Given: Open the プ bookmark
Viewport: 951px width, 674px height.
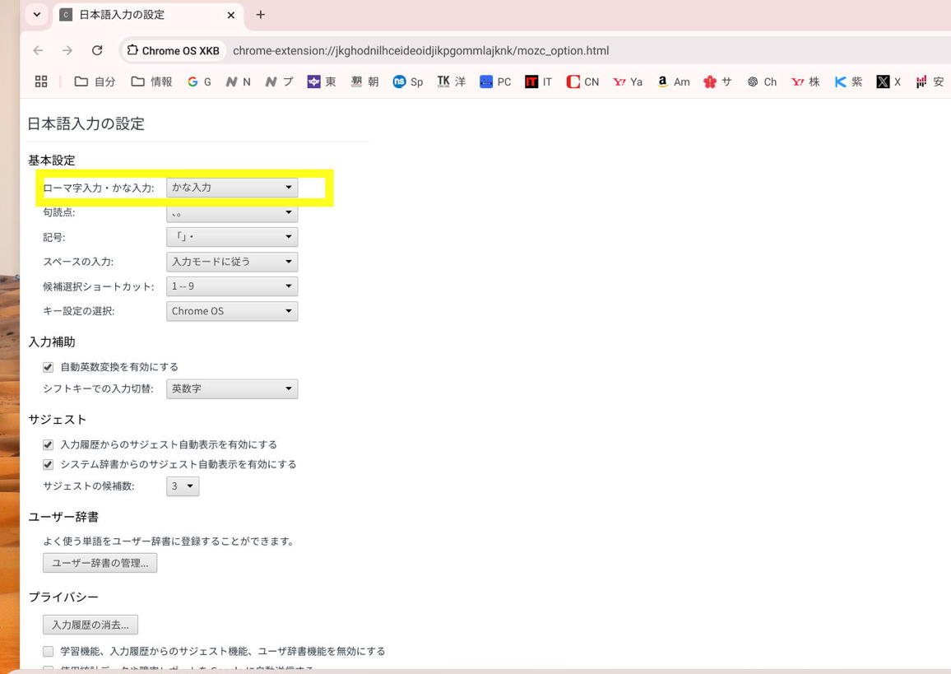Looking at the screenshot, I should point(279,81).
